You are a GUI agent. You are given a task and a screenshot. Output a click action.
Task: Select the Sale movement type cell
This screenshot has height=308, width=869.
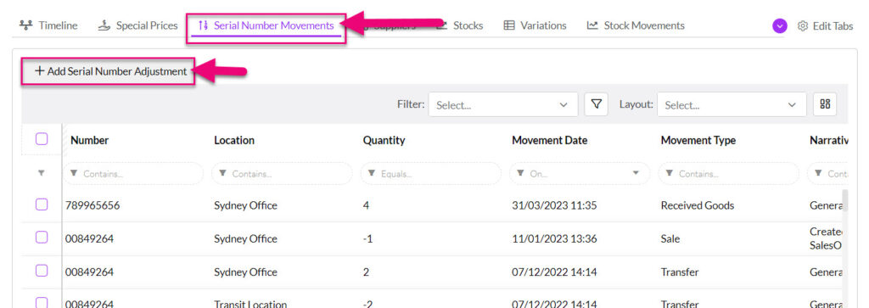tap(670, 238)
